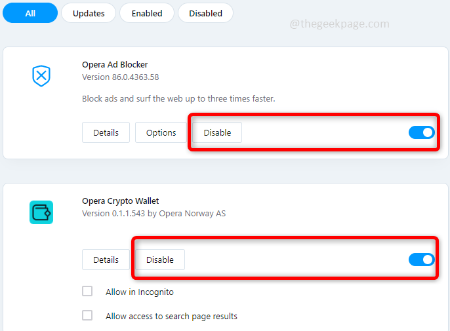450x331 pixels.
Task: Enable Allow access to search page results
Action: click(x=87, y=316)
